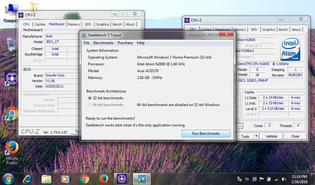Open Windows Explorer from the taskbar

(46, 179)
